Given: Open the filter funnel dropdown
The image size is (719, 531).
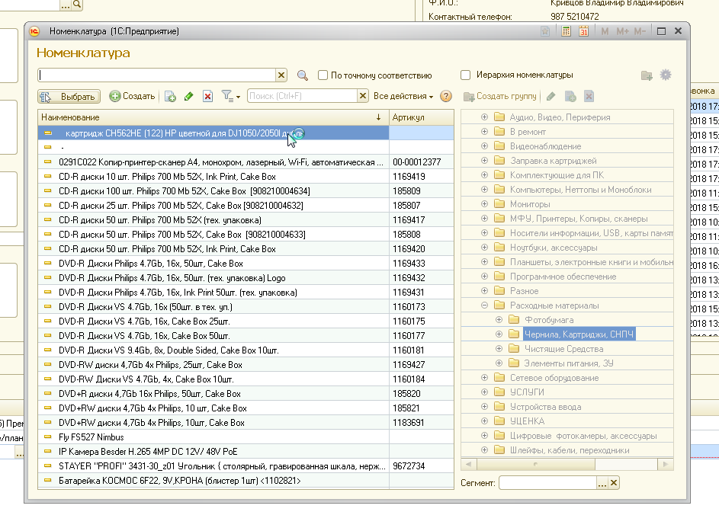Looking at the screenshot, I should point(230,97).
